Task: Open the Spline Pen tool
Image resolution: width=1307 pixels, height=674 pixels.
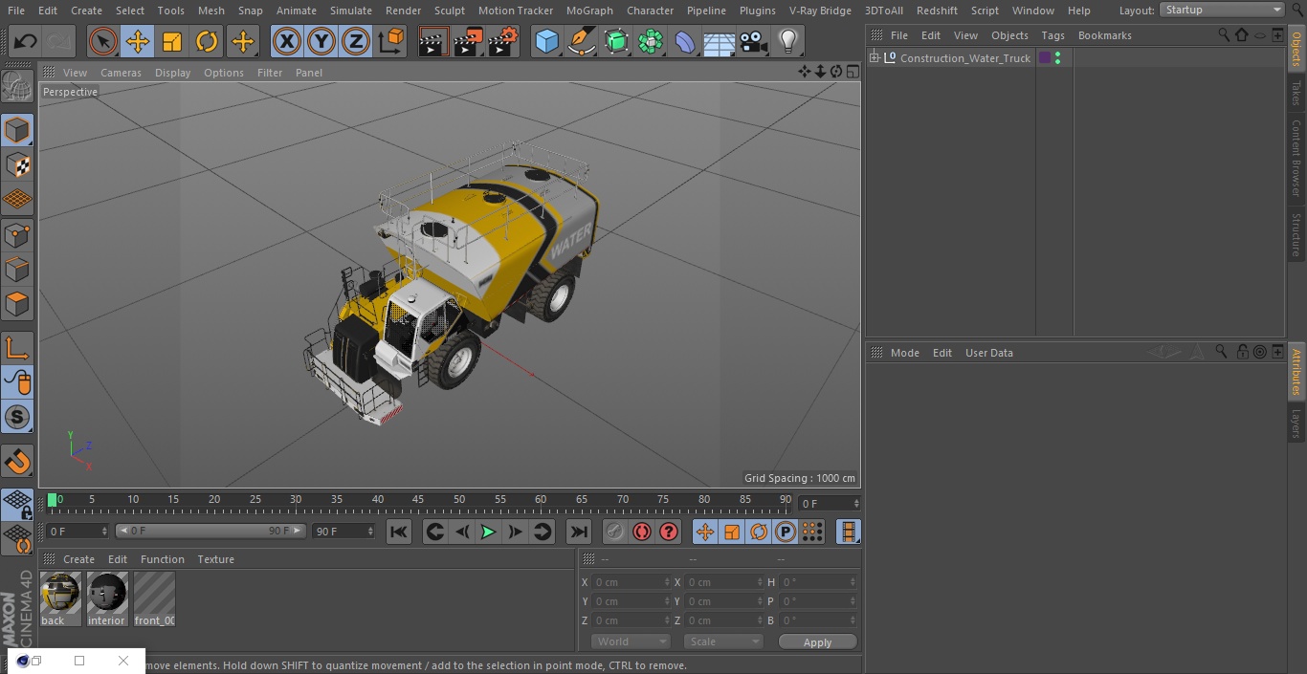Action: coord(581,41)
